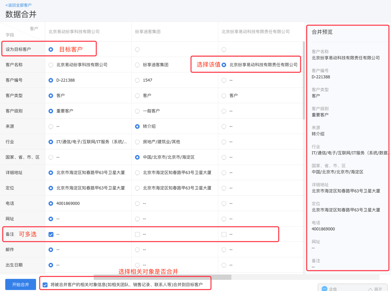Choose customer number 1547 radio

pyautogui.click(x=137, y=80)
